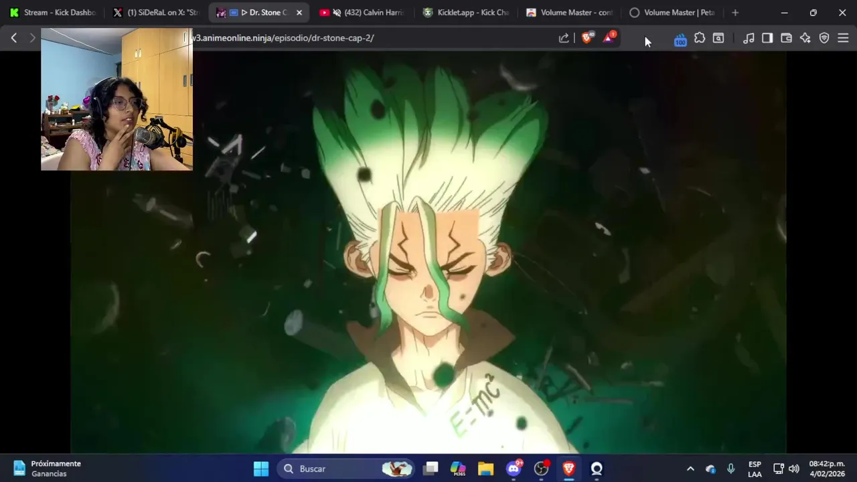Open Microsoft 365 Copilot from taskbar
857x482 pixels.
click(458, 469)
